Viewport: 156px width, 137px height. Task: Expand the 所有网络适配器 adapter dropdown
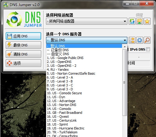87,21
